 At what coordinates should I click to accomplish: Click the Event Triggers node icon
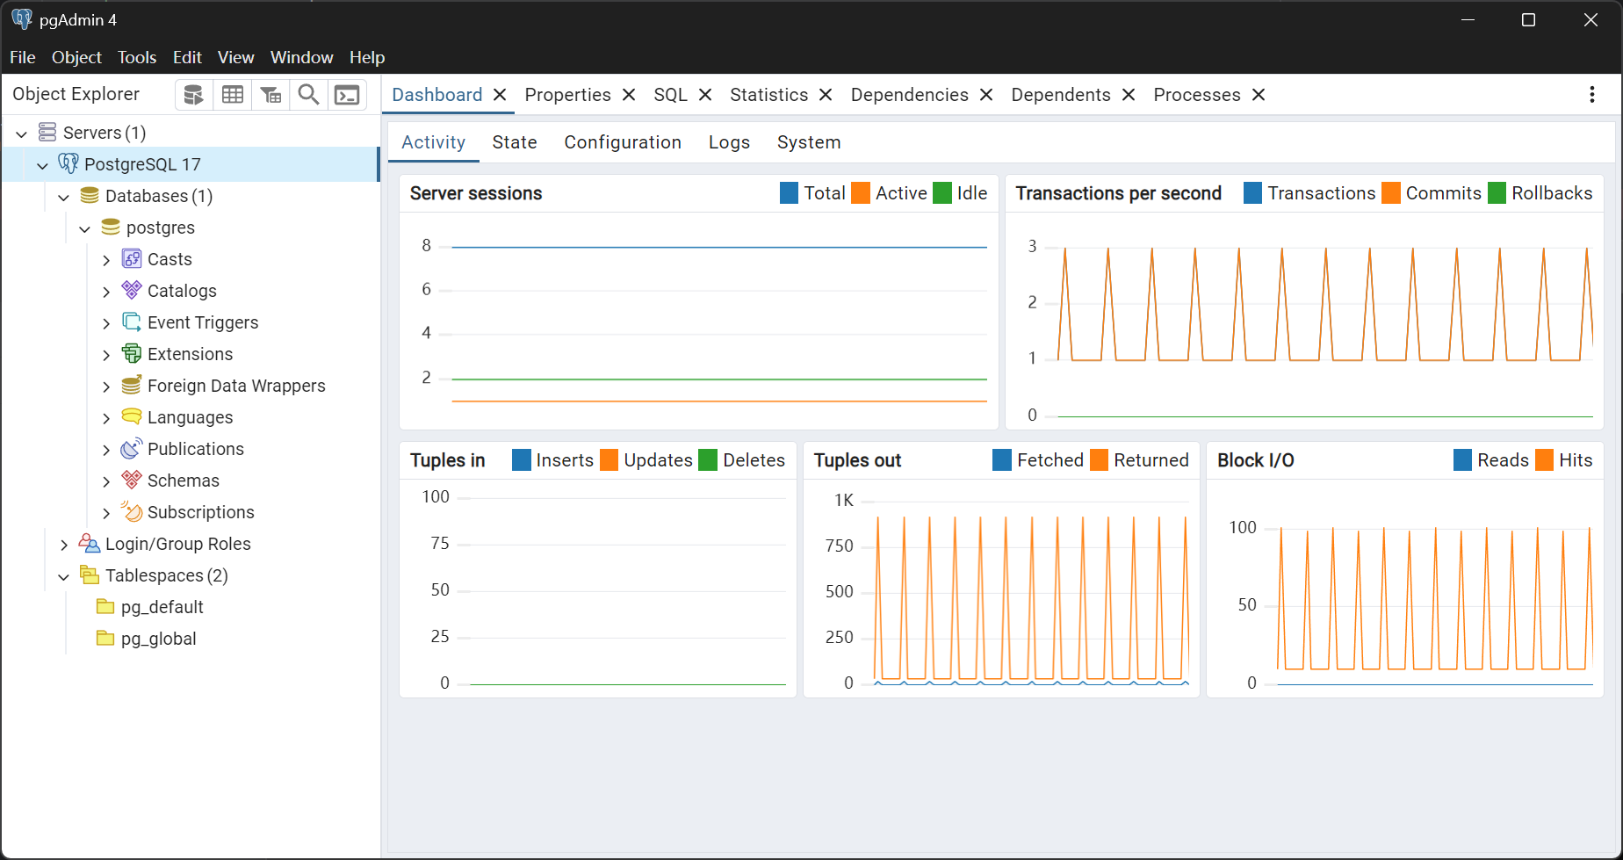pyautogui.click(x=132, y=322)
